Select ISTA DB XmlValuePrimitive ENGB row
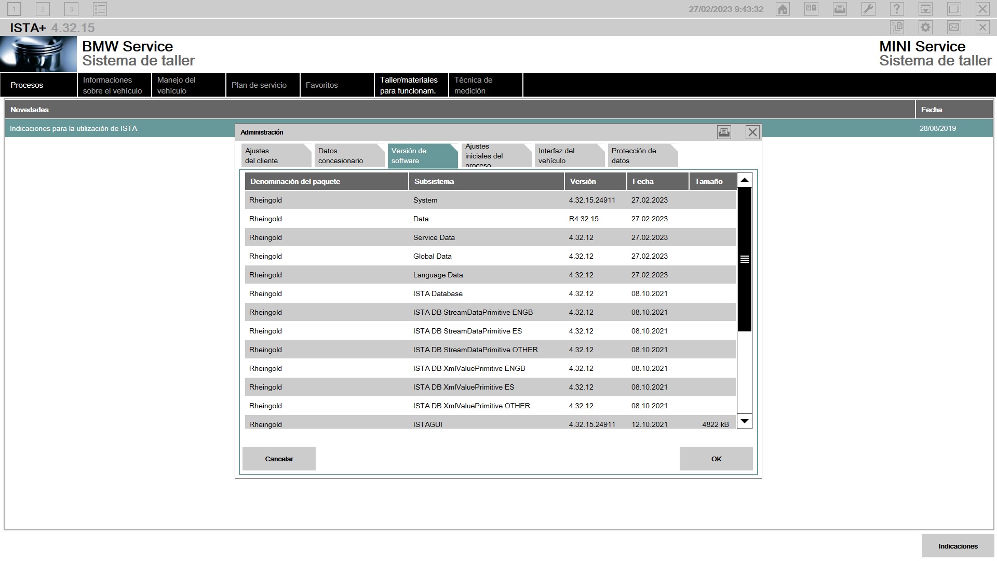The width and height of the screenshot is (997, 561). pyautogui.click(x=491, y=368)
